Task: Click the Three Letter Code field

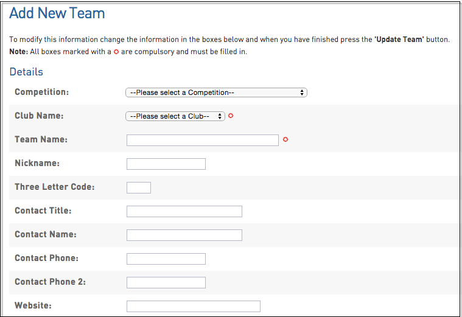Action: [138, 187]
